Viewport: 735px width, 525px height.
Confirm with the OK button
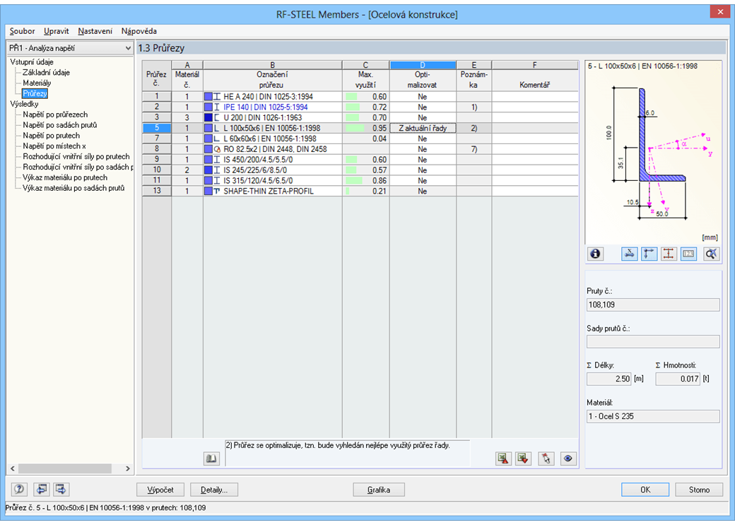tap(645, 490)
